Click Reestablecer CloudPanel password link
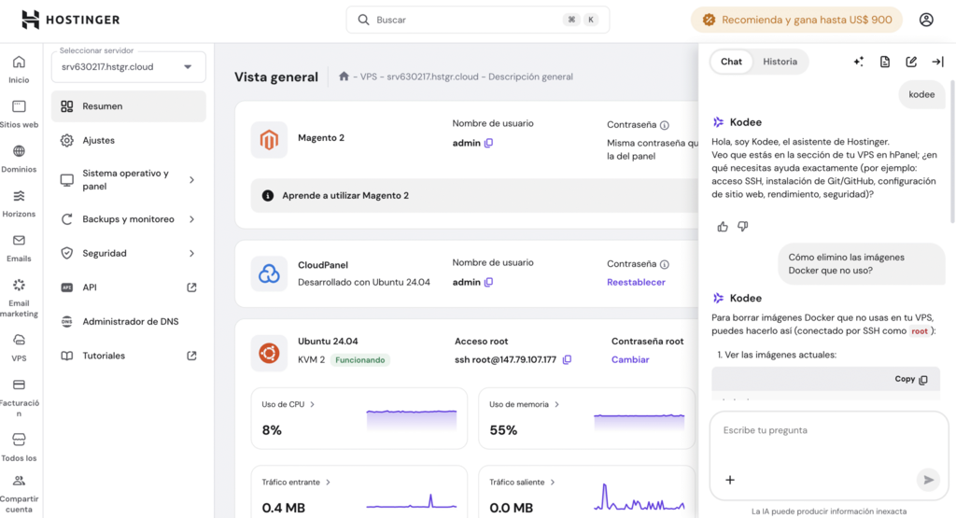This screenshot has width=956, height=518. pyautogui.click(x=636, y=282)
